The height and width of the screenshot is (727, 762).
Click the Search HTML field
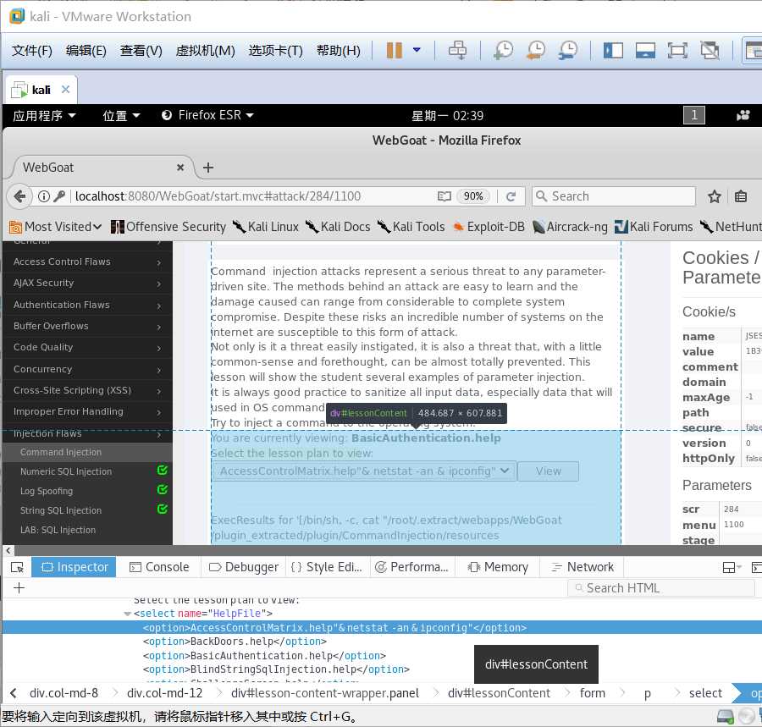coord(661,588)
